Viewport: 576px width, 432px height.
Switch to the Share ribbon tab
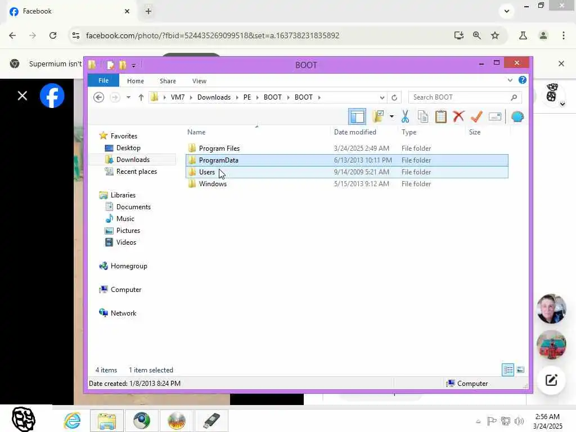pyautogui.click(x=168, y=81)
